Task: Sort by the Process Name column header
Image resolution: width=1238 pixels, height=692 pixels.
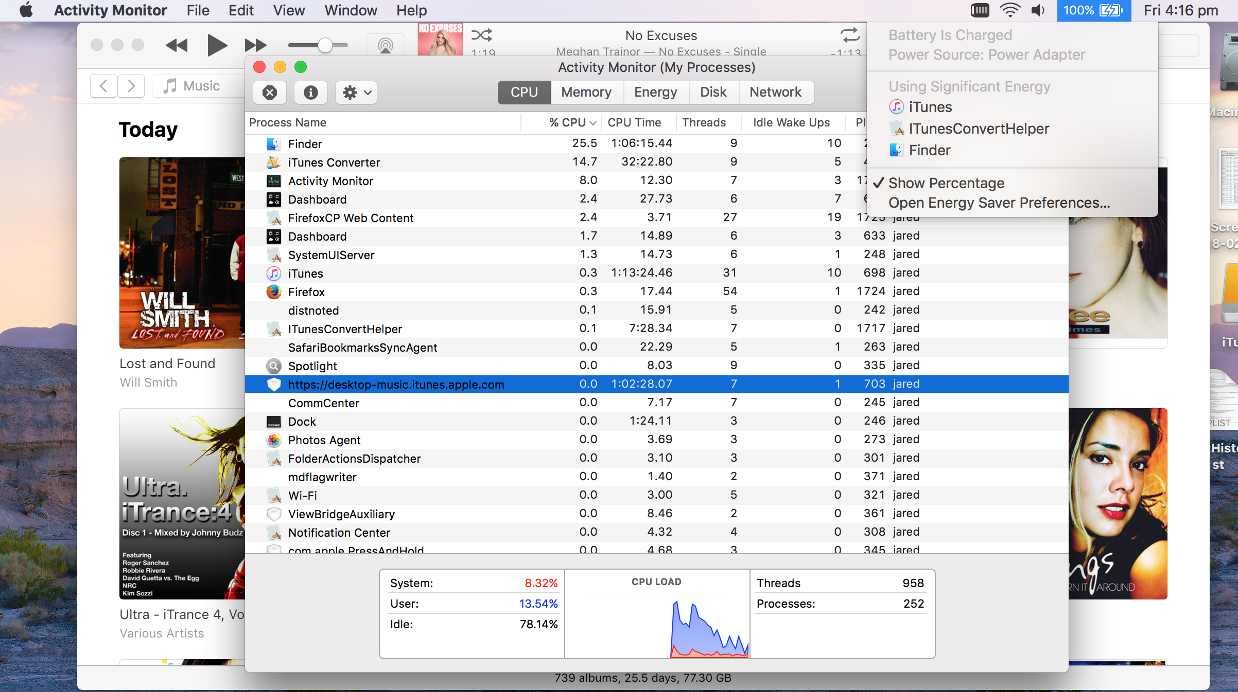Action: point(383,122)
